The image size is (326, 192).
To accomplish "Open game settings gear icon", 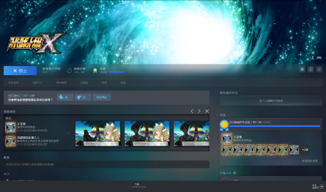I will (302, 69).
